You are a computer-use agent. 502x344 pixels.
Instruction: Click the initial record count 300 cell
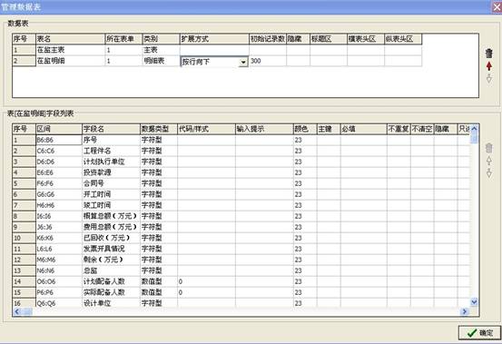pyautogui.click(x=268, y=61)
